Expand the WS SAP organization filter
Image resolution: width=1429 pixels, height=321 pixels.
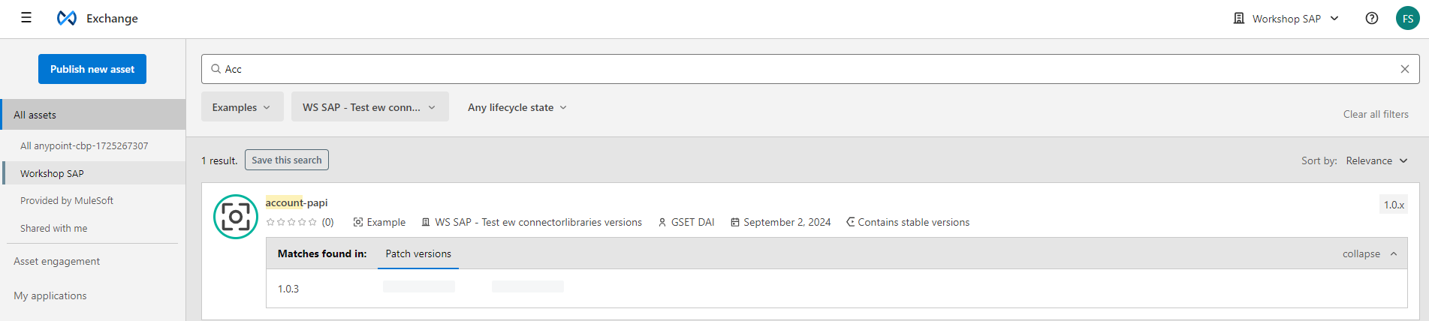370,107
